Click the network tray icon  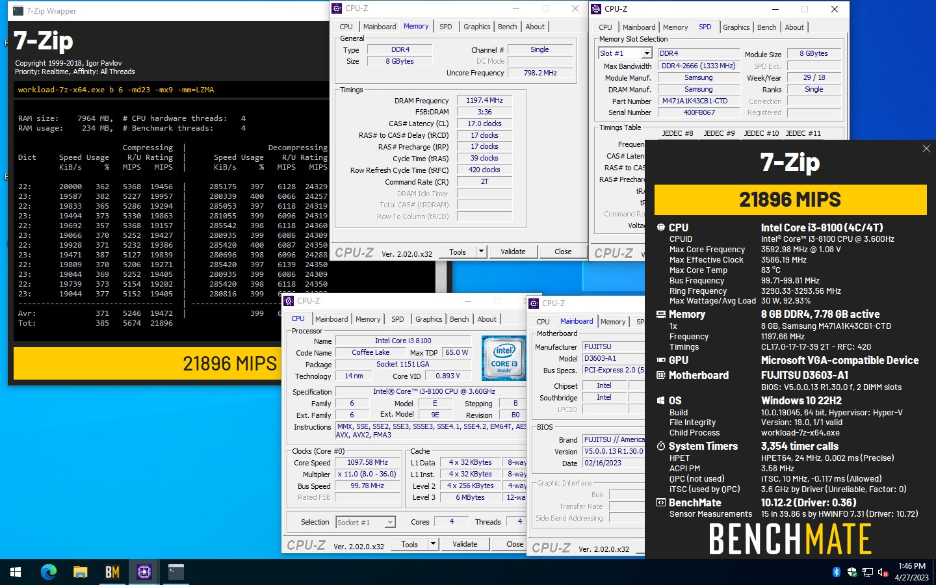[x=868, y=572]
